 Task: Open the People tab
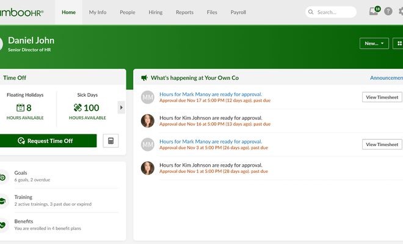tap(128, 12)
